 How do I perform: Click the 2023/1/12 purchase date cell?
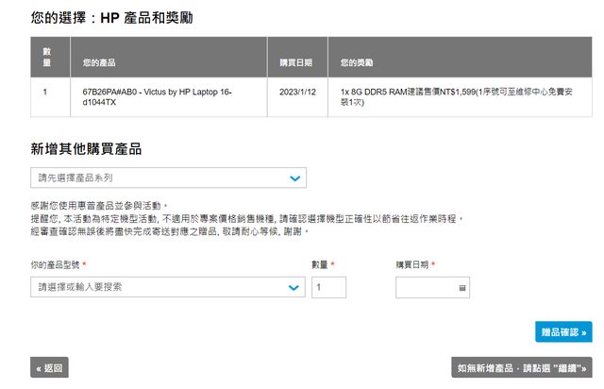(295, 92)
